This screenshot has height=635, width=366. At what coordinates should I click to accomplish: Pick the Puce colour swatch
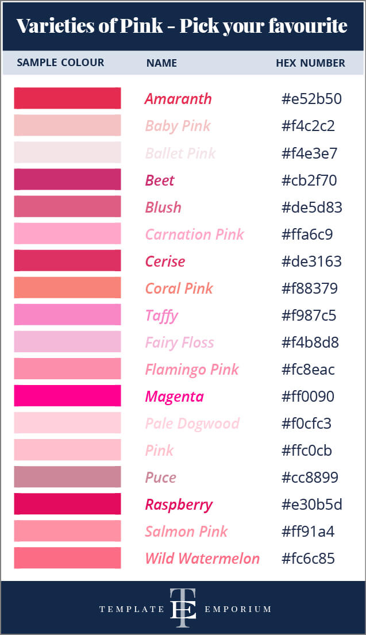[x=67, y=477]
